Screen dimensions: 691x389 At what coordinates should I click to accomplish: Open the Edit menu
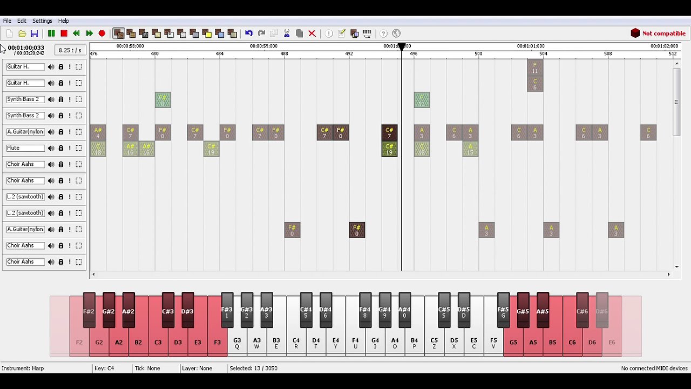click(22, 21)
